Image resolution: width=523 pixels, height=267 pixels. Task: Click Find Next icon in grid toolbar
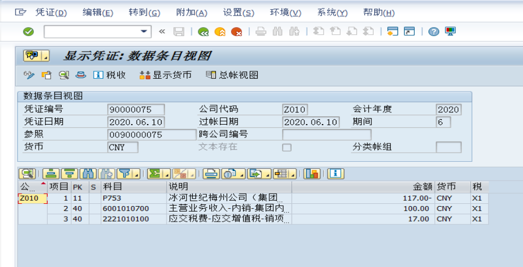(x=107, y=174)
